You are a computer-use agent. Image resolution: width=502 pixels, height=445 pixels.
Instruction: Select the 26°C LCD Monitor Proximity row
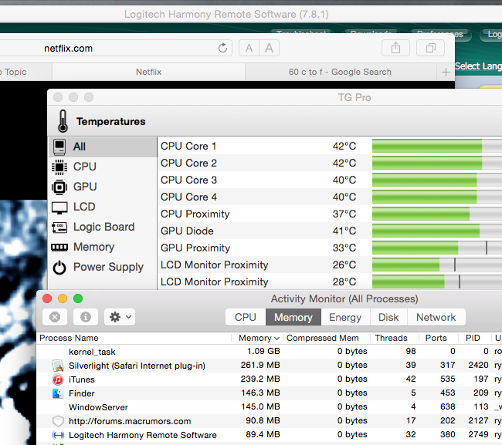point(330,265)
